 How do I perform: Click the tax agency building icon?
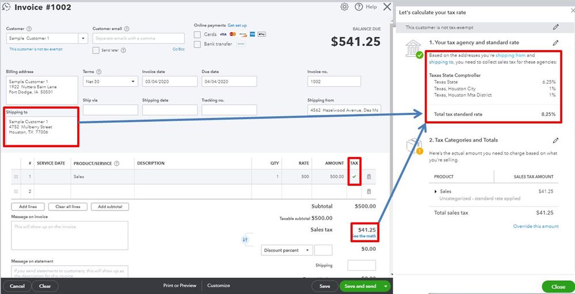pyautogui.click(x=413, y=49)
